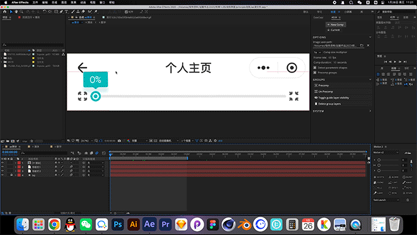This screenshot has width=417, height=235.
Task: Expand layer 1 properties in the timeline
Action: (15, 163)
